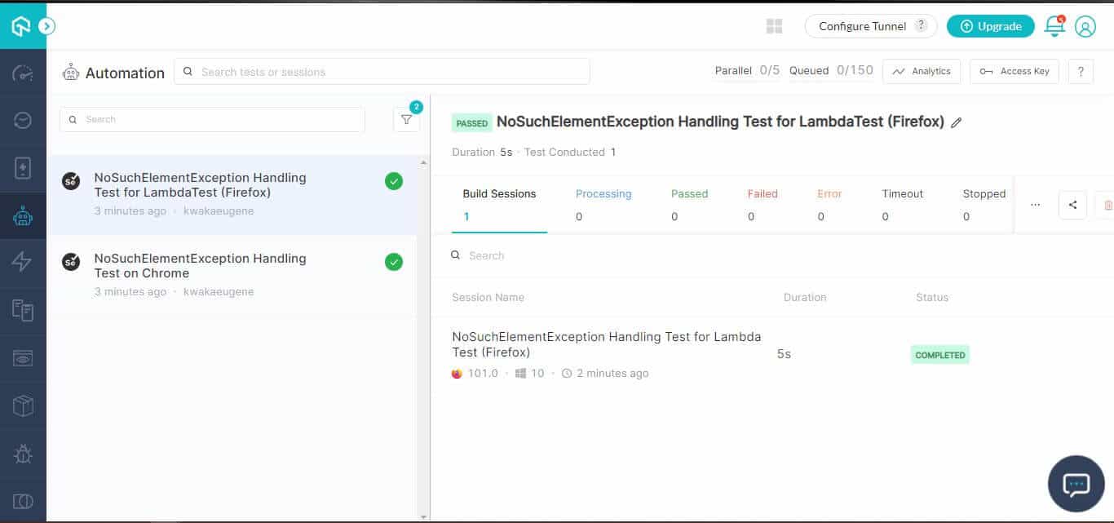
Task: Select the Real Time Testing speedometer icon
Action: coord(22,72)
